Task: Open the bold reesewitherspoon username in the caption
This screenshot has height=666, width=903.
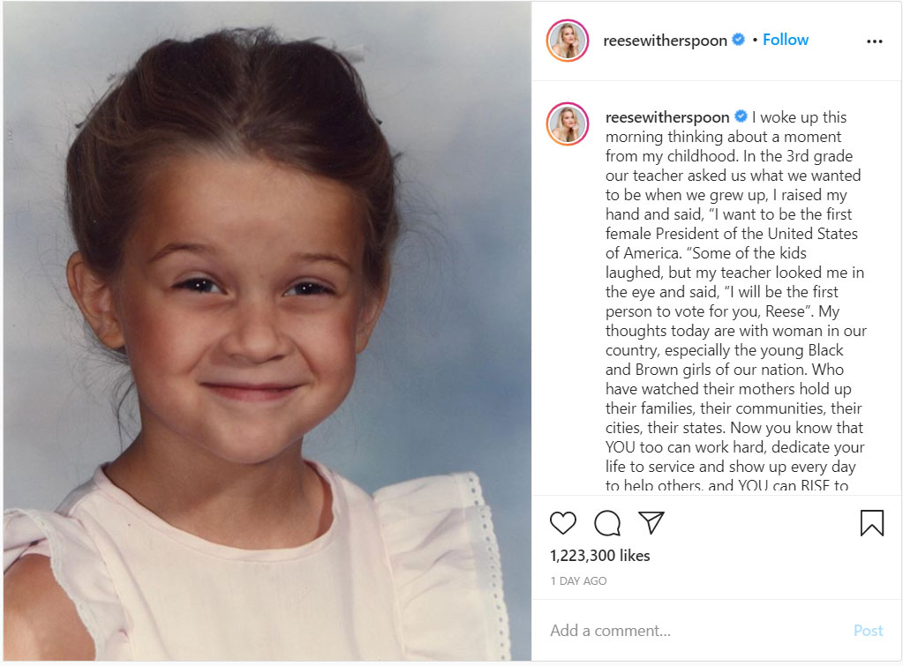Action: point(667,117)
